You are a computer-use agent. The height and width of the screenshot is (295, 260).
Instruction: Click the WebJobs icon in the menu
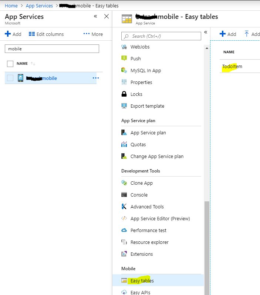click(124, 47)
